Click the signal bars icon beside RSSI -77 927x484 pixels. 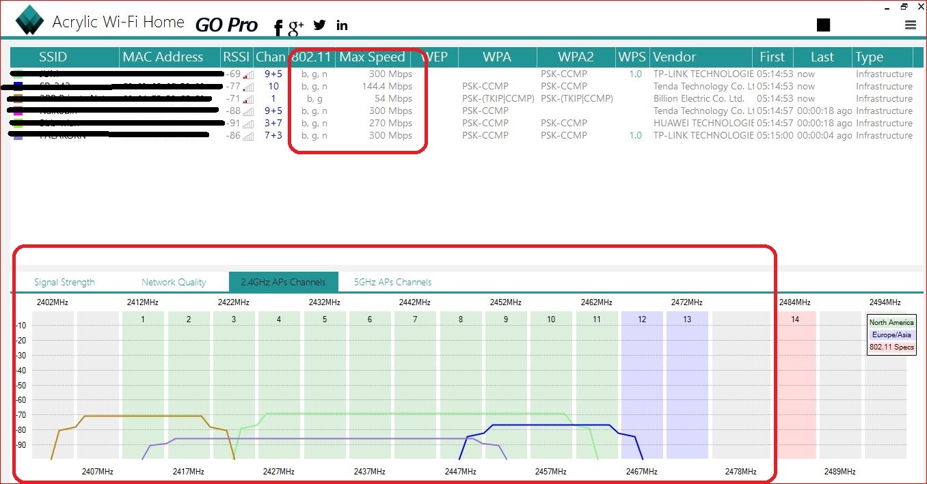pyautogui.click(x=249, y=87)
